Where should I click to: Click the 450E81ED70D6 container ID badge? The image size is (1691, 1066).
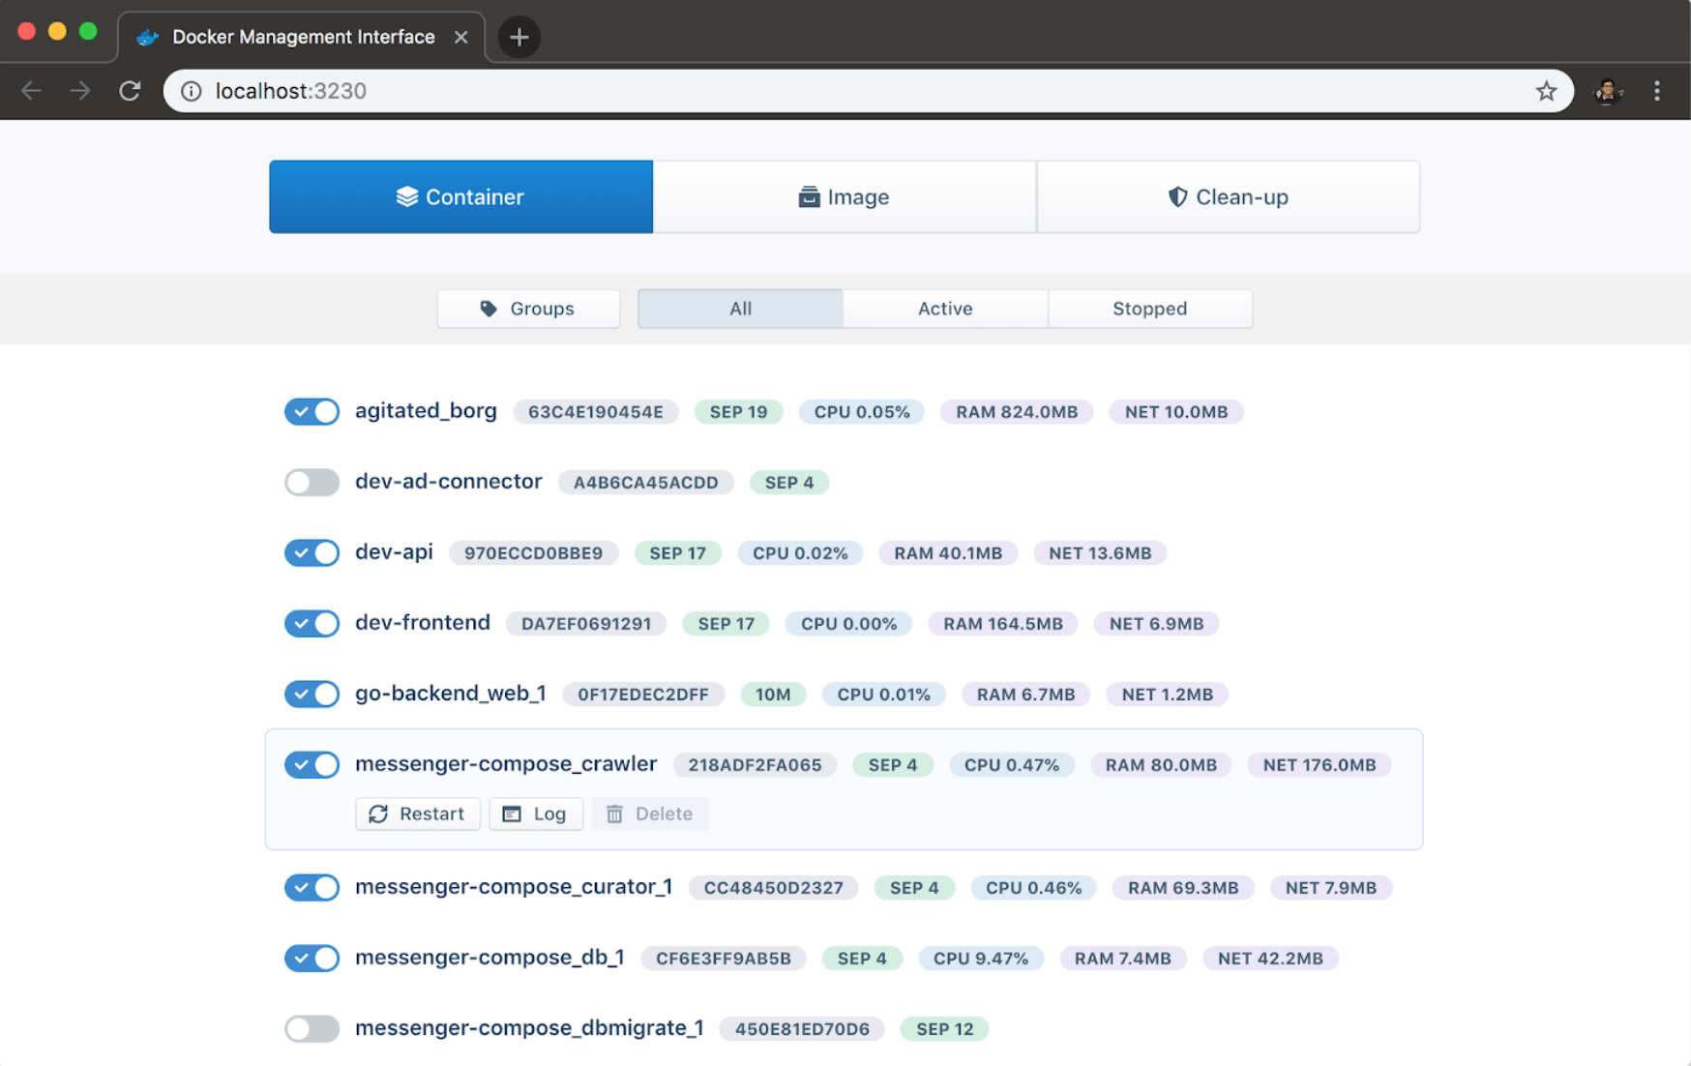[x=802, y=1029]
